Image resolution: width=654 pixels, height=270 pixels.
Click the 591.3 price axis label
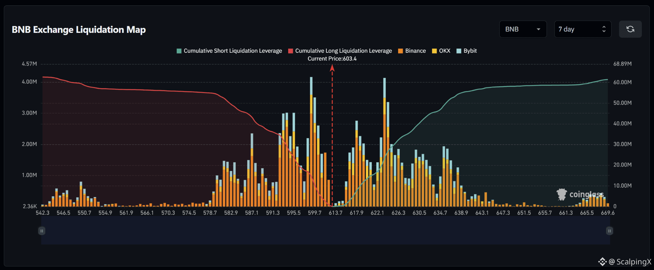tap(273, 213)
